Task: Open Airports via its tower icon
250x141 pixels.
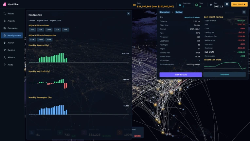Action: click(x=5, y=21)
